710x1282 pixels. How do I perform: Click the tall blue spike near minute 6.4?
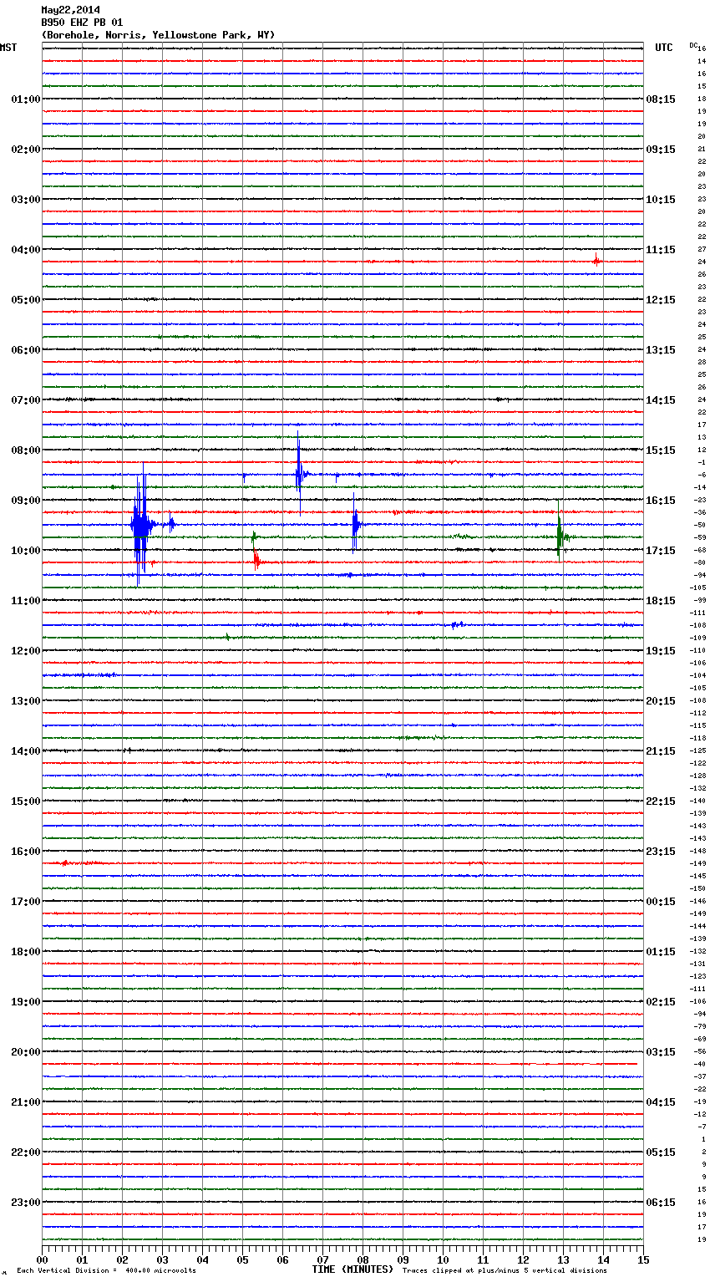pyautogui.click(x=299, y=473)
